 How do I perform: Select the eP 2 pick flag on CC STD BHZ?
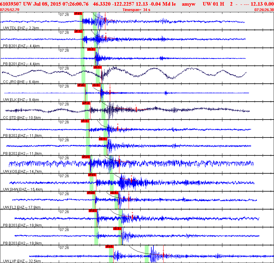[x=86, y=103]
